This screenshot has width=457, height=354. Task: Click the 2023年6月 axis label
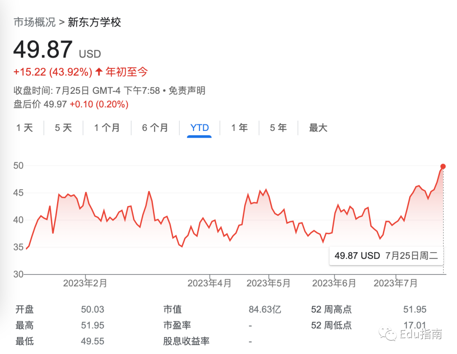click(x=334, y=283)
